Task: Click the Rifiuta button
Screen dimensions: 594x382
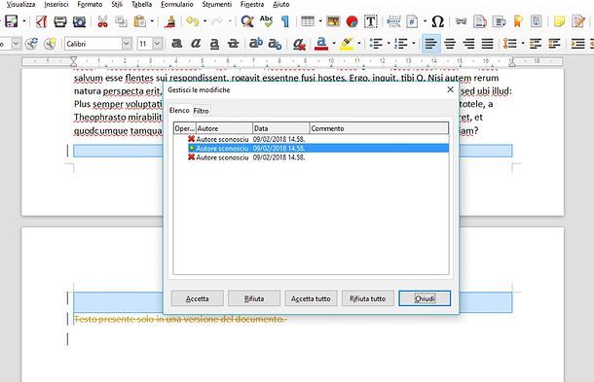Action: pyautogui.click(x=254, y=298)
